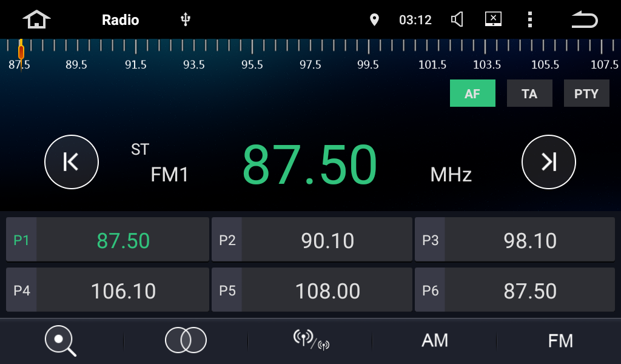Toggle stereo mode with overlapping circles
621x364 pixels.
click(x=186, y=340)
